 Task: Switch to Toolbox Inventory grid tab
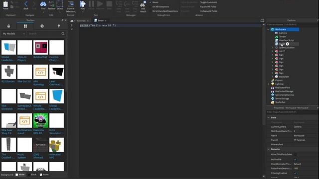25,26
